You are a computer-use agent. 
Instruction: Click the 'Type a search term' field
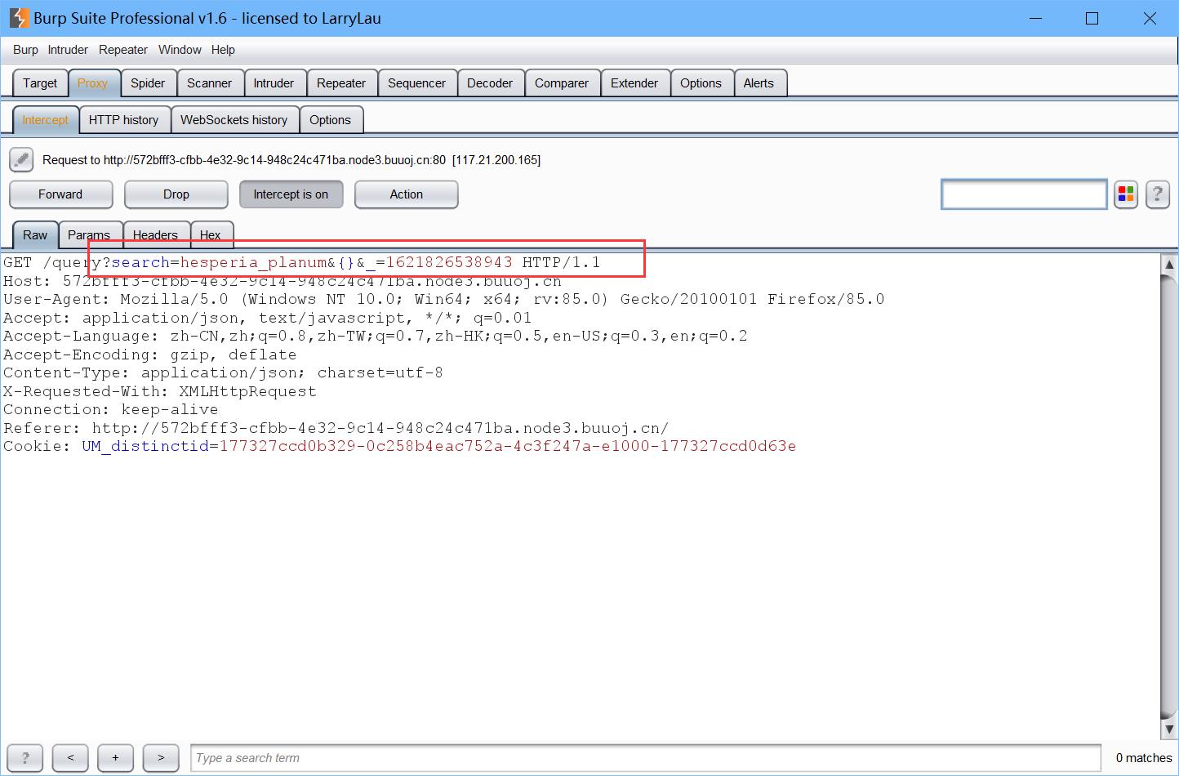646,758
